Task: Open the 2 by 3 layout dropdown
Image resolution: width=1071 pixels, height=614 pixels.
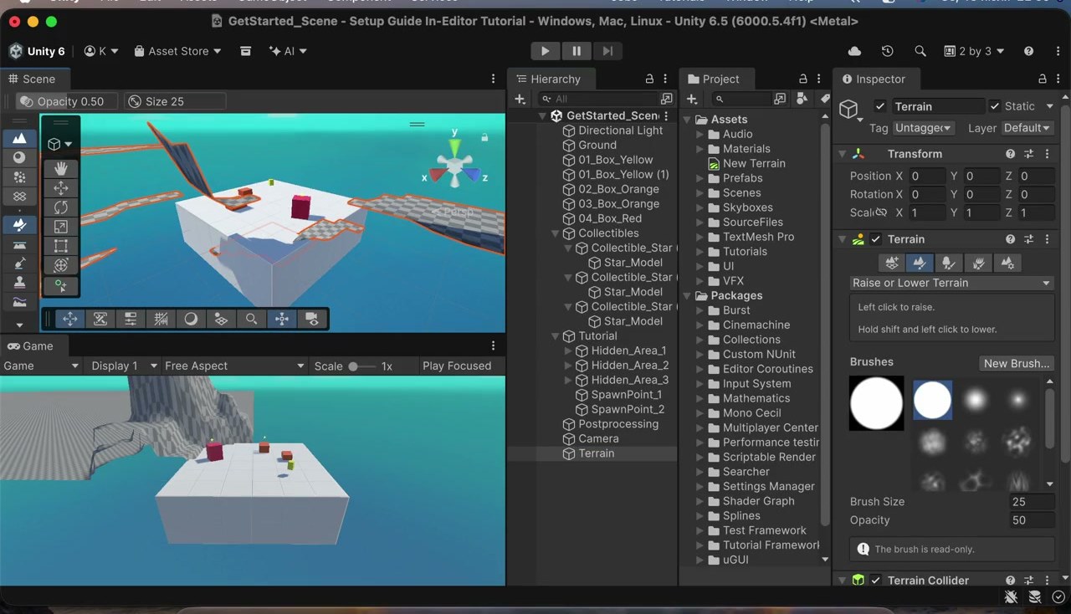Action: pyautogui.click(x=974, y=51)
